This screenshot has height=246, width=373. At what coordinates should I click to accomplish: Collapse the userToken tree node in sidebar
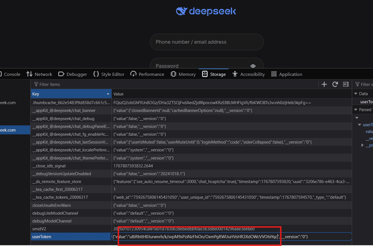tap(360, 125)
